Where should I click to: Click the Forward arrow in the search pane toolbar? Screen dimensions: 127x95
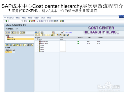tap(9, 32)
